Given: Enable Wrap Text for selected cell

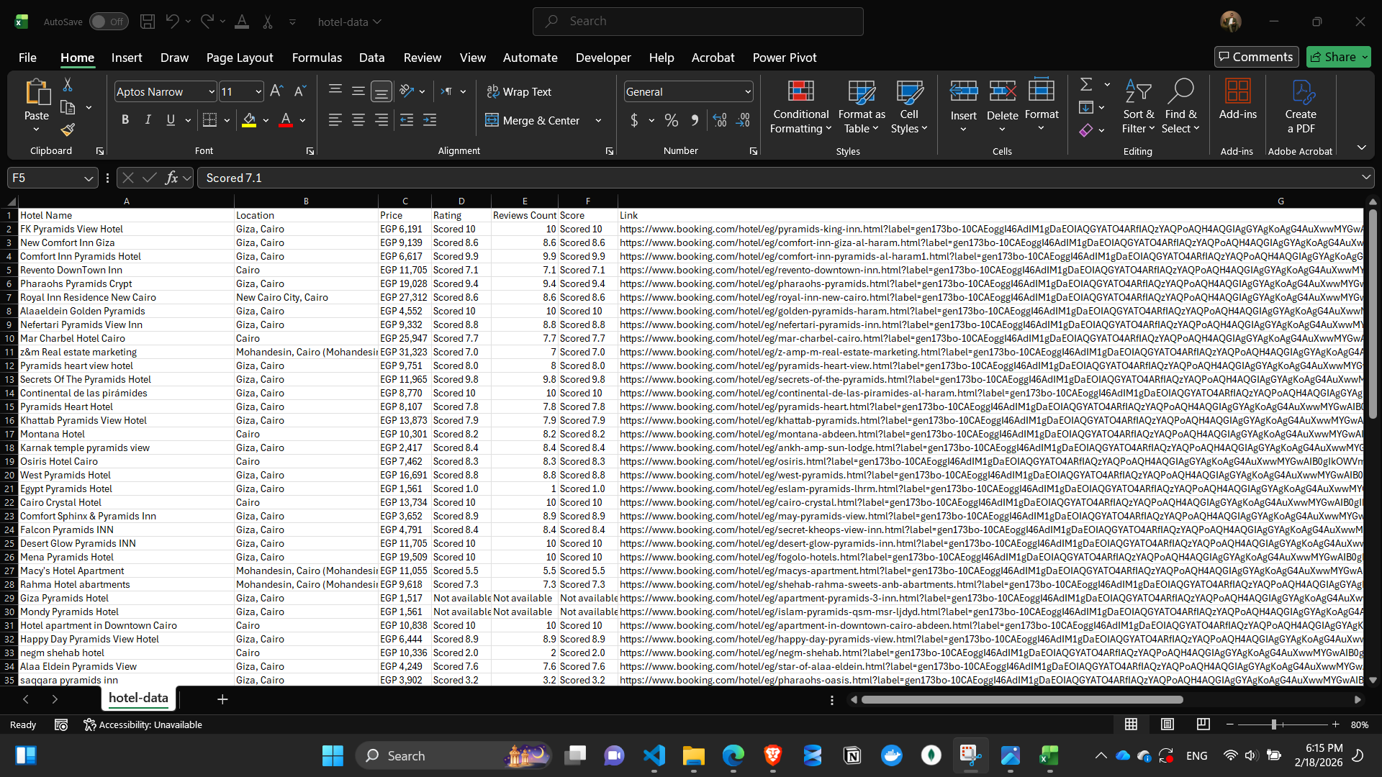Looking at the screenshot, I should tap(520, 91).
